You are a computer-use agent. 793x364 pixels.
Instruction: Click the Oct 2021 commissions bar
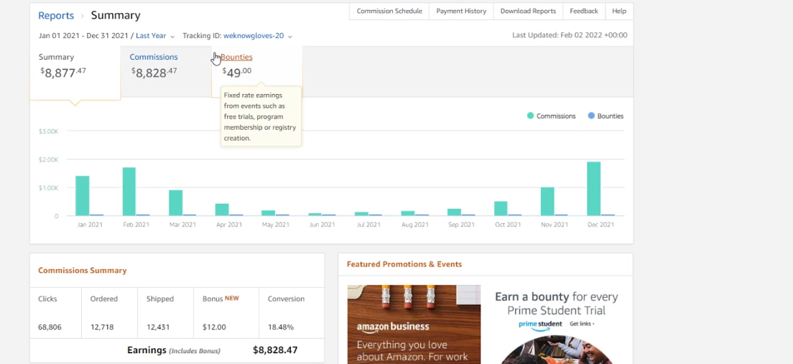[x=501, y=209]
